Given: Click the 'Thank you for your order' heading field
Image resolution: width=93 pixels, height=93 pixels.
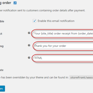Looking at the screenshot, I should pyautogui.click(x=63, y=46).
